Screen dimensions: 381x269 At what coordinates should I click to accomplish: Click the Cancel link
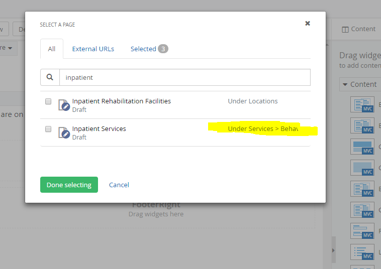119,185
